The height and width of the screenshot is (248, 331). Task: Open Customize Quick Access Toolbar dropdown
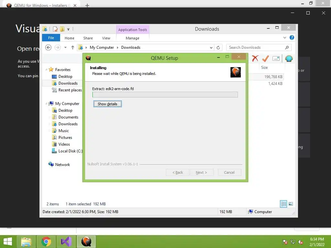(x=69, y=29)
